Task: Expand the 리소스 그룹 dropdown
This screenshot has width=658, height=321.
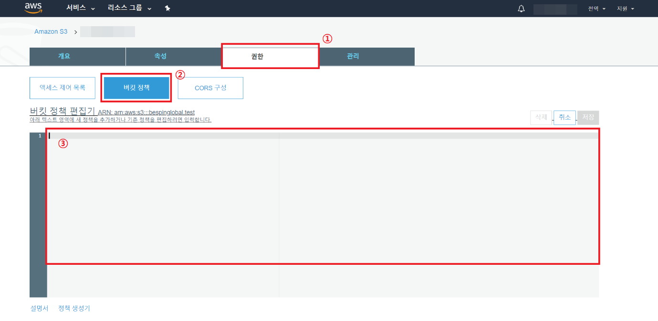Action: click(129, 9)
